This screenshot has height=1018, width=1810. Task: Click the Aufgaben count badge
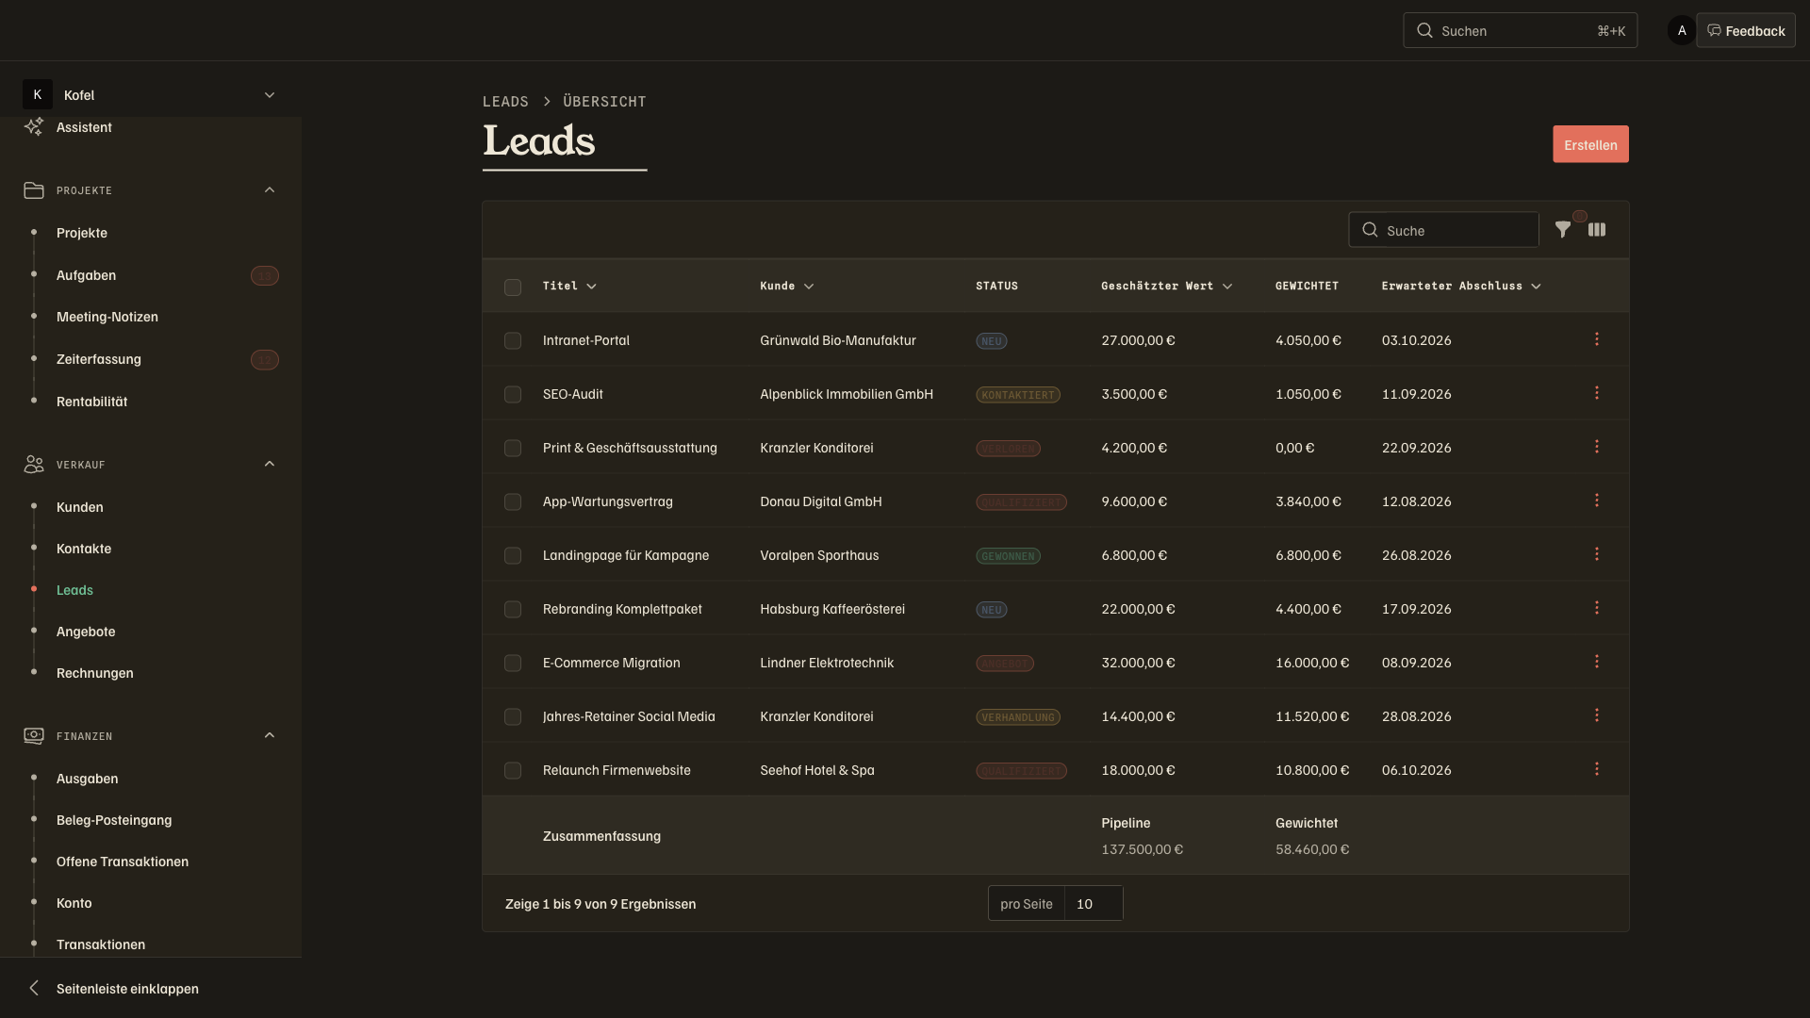265,276
